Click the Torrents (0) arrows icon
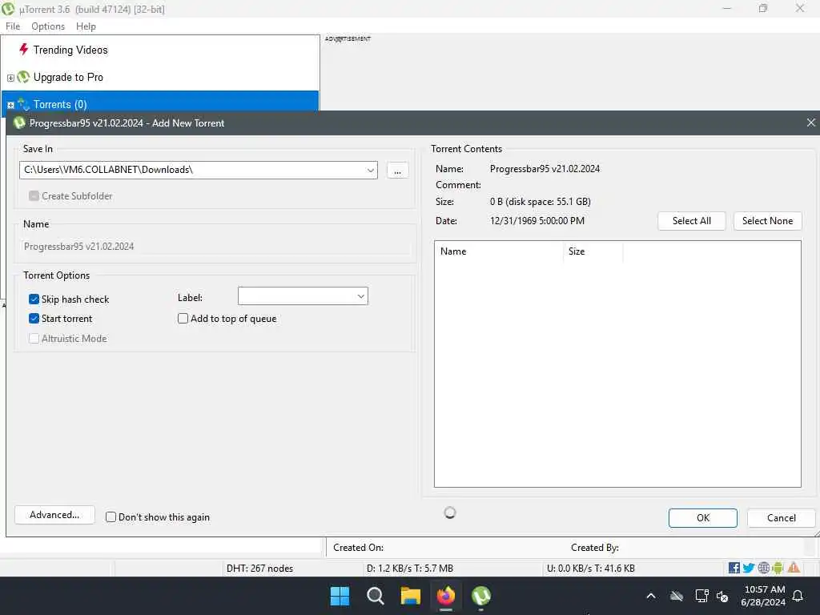 pos(23,104)
